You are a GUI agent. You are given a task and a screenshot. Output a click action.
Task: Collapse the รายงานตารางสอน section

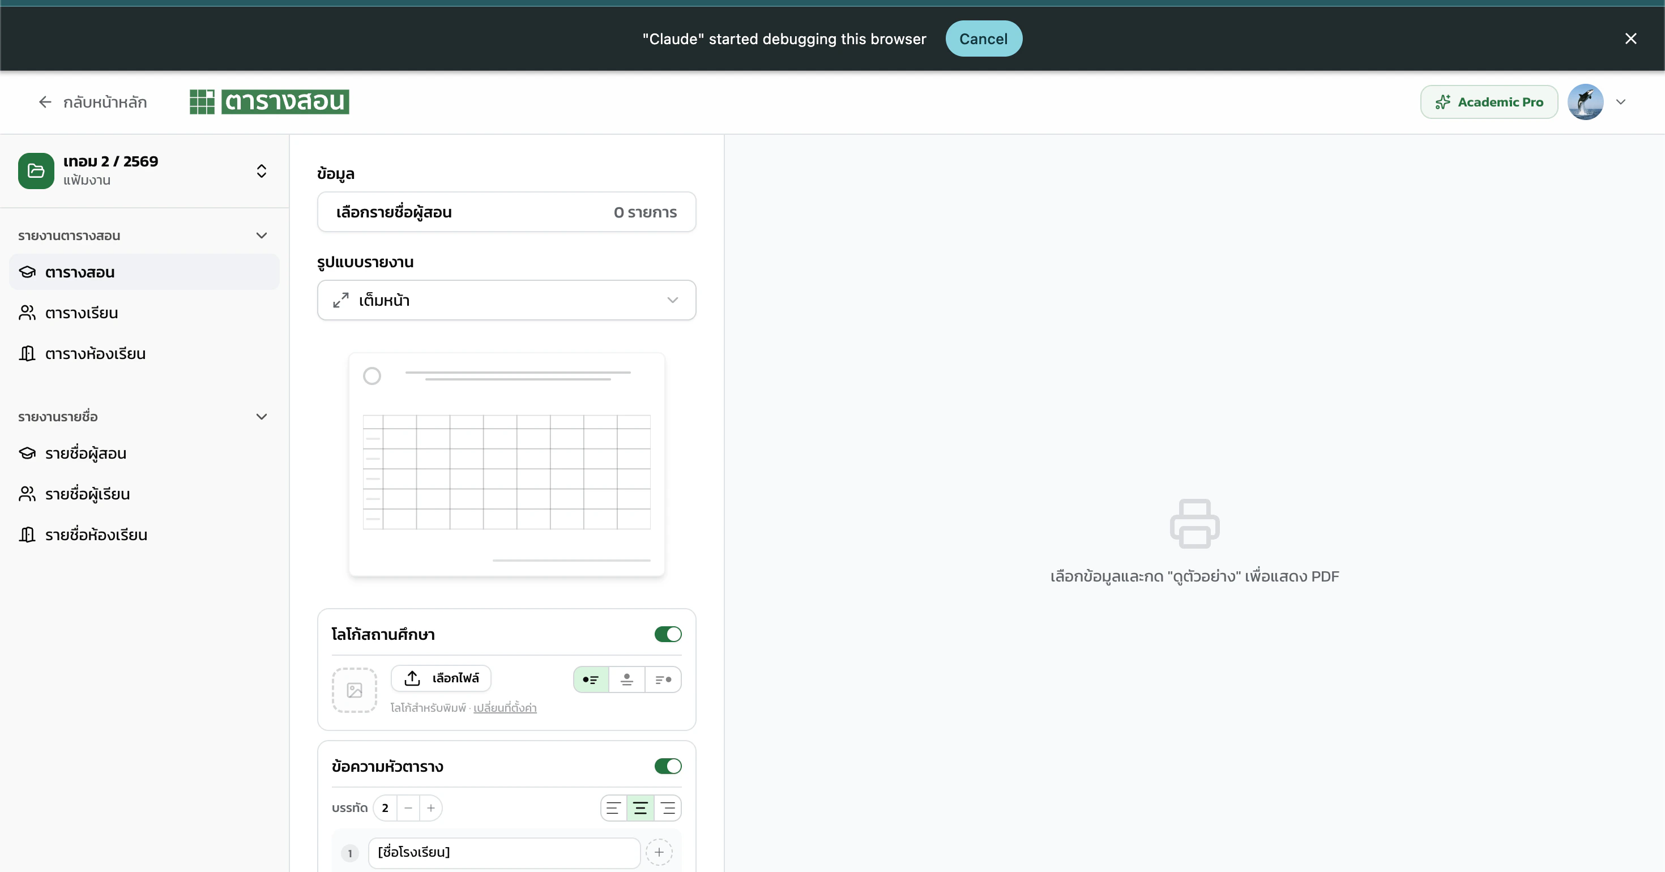tap(261, 236)
